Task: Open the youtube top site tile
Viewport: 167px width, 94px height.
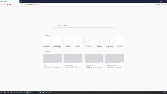Action: [120, 42]
